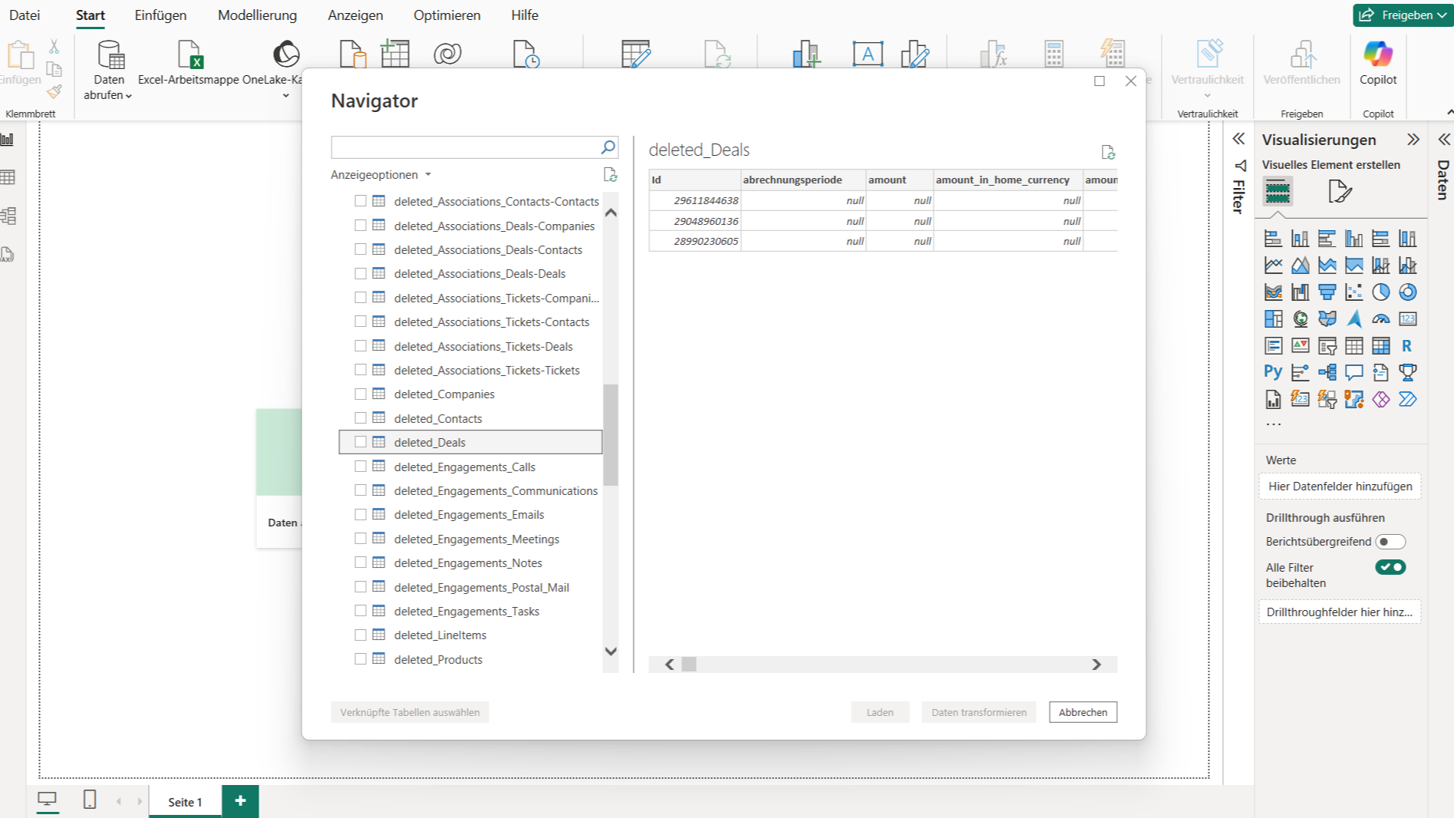Click the refresh icon beside Anzeigeoptionen
This screenshot has height=818, width=1454.
[610, 175]
